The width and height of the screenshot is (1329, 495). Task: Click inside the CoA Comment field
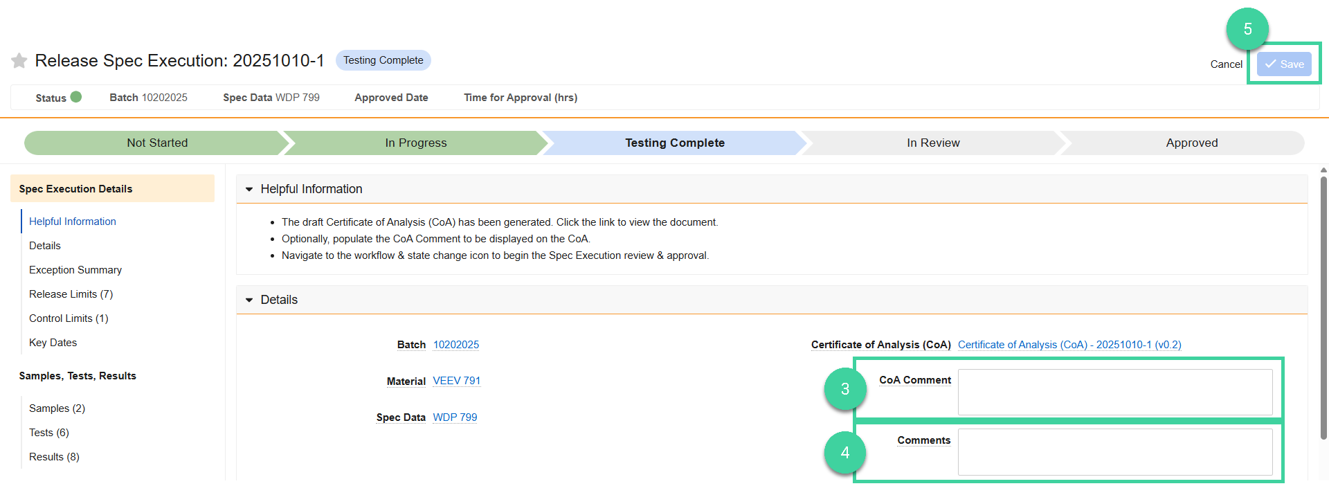tap(1114, 392)
